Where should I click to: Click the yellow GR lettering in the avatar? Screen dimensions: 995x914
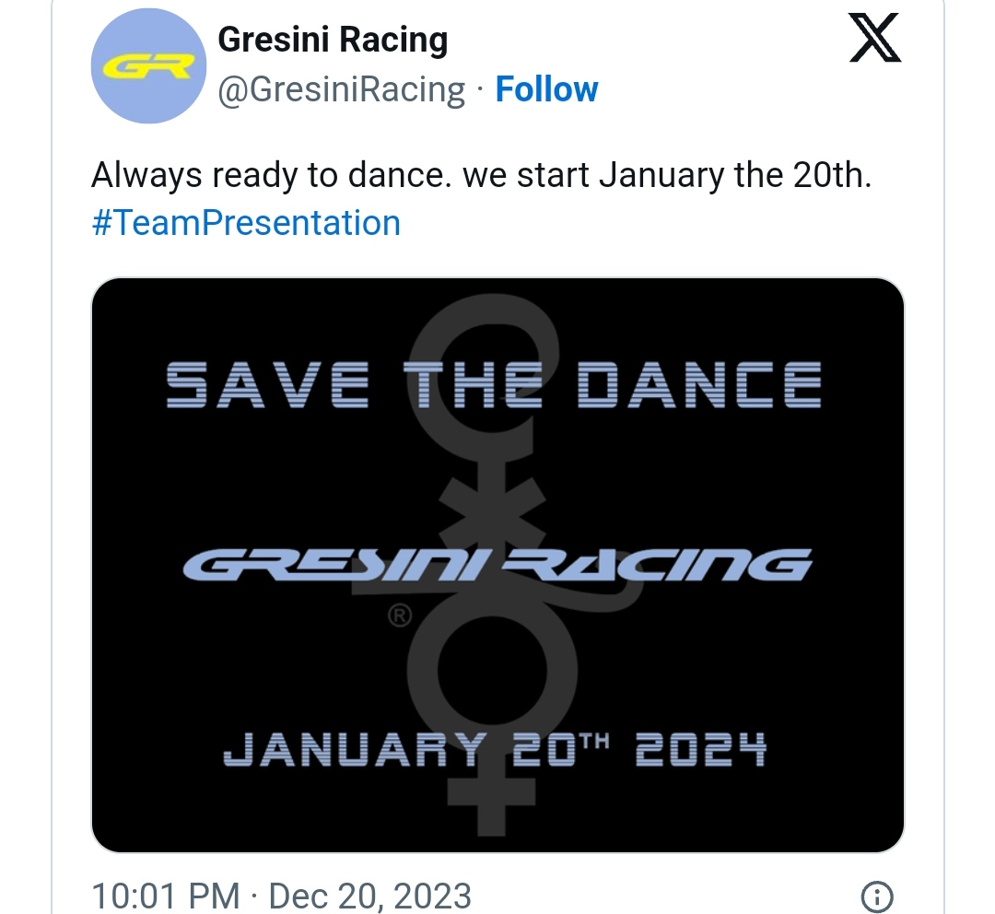click(148, 66)
